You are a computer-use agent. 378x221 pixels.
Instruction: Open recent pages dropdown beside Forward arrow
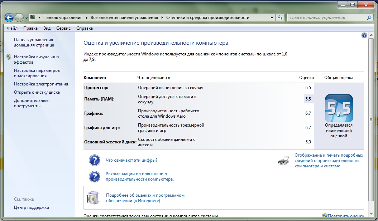point(26,18)
